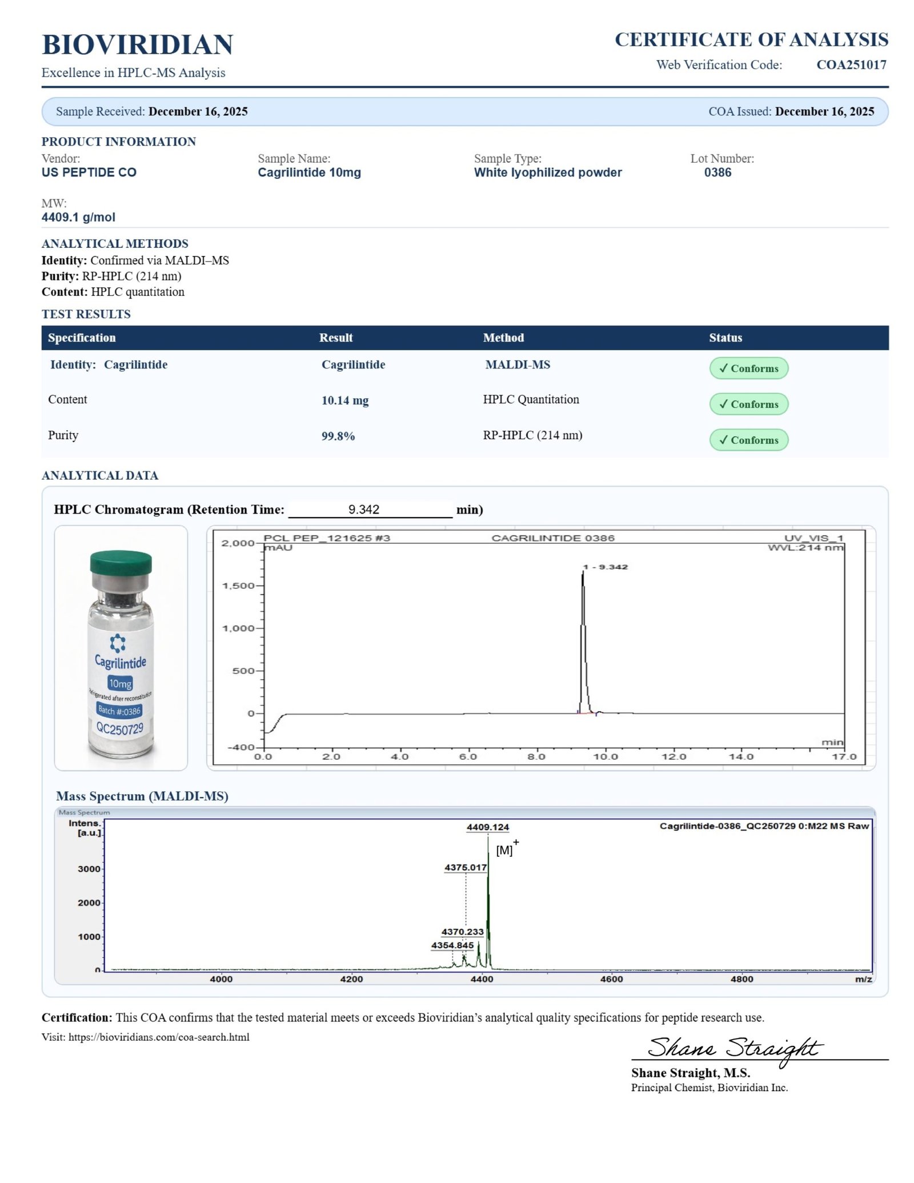Image resolution: width=914 pixels, height=1183 pixels.
Task: Click the Mass Spectrum window title bar
Action: (x=464, y=812)
